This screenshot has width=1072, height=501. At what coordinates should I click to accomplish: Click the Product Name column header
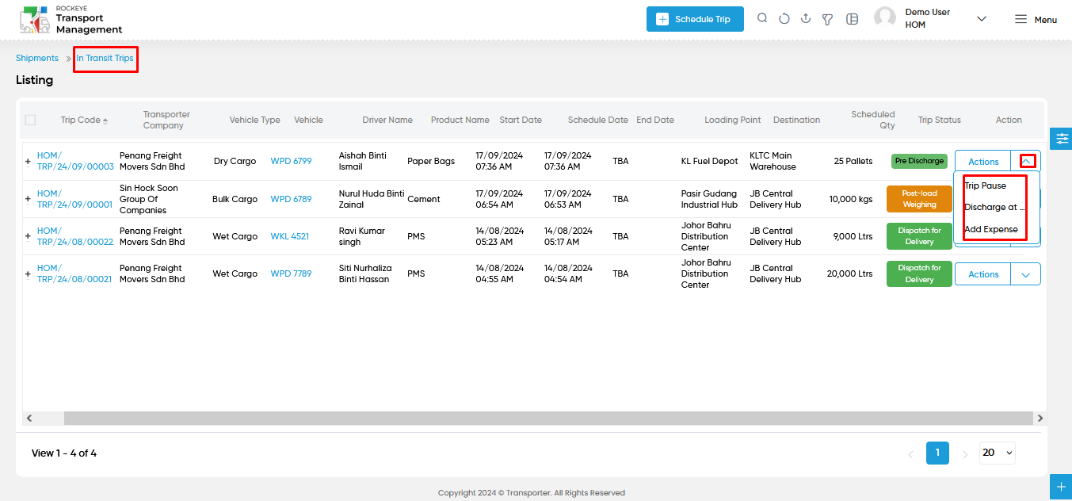(460, 120)
